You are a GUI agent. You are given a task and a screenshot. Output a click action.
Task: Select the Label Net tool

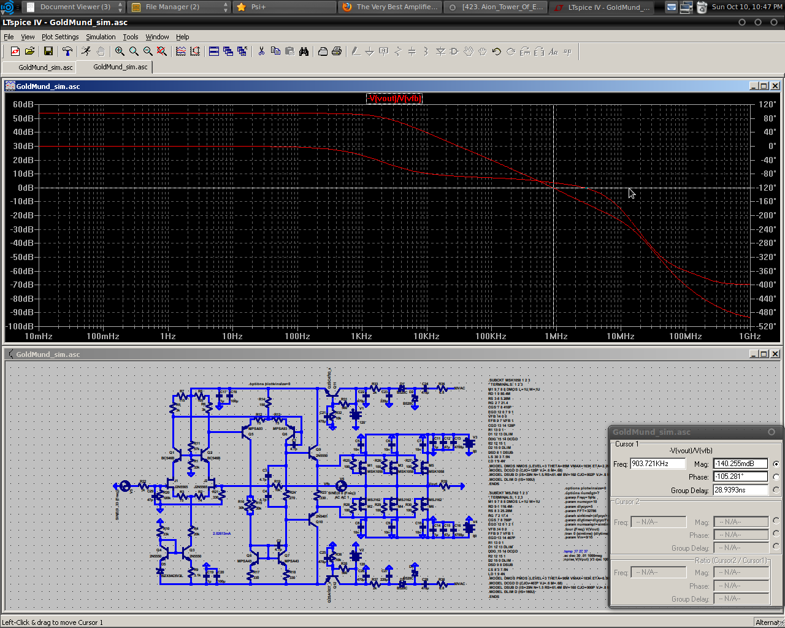pyautogui.click(x=384, y=52)
